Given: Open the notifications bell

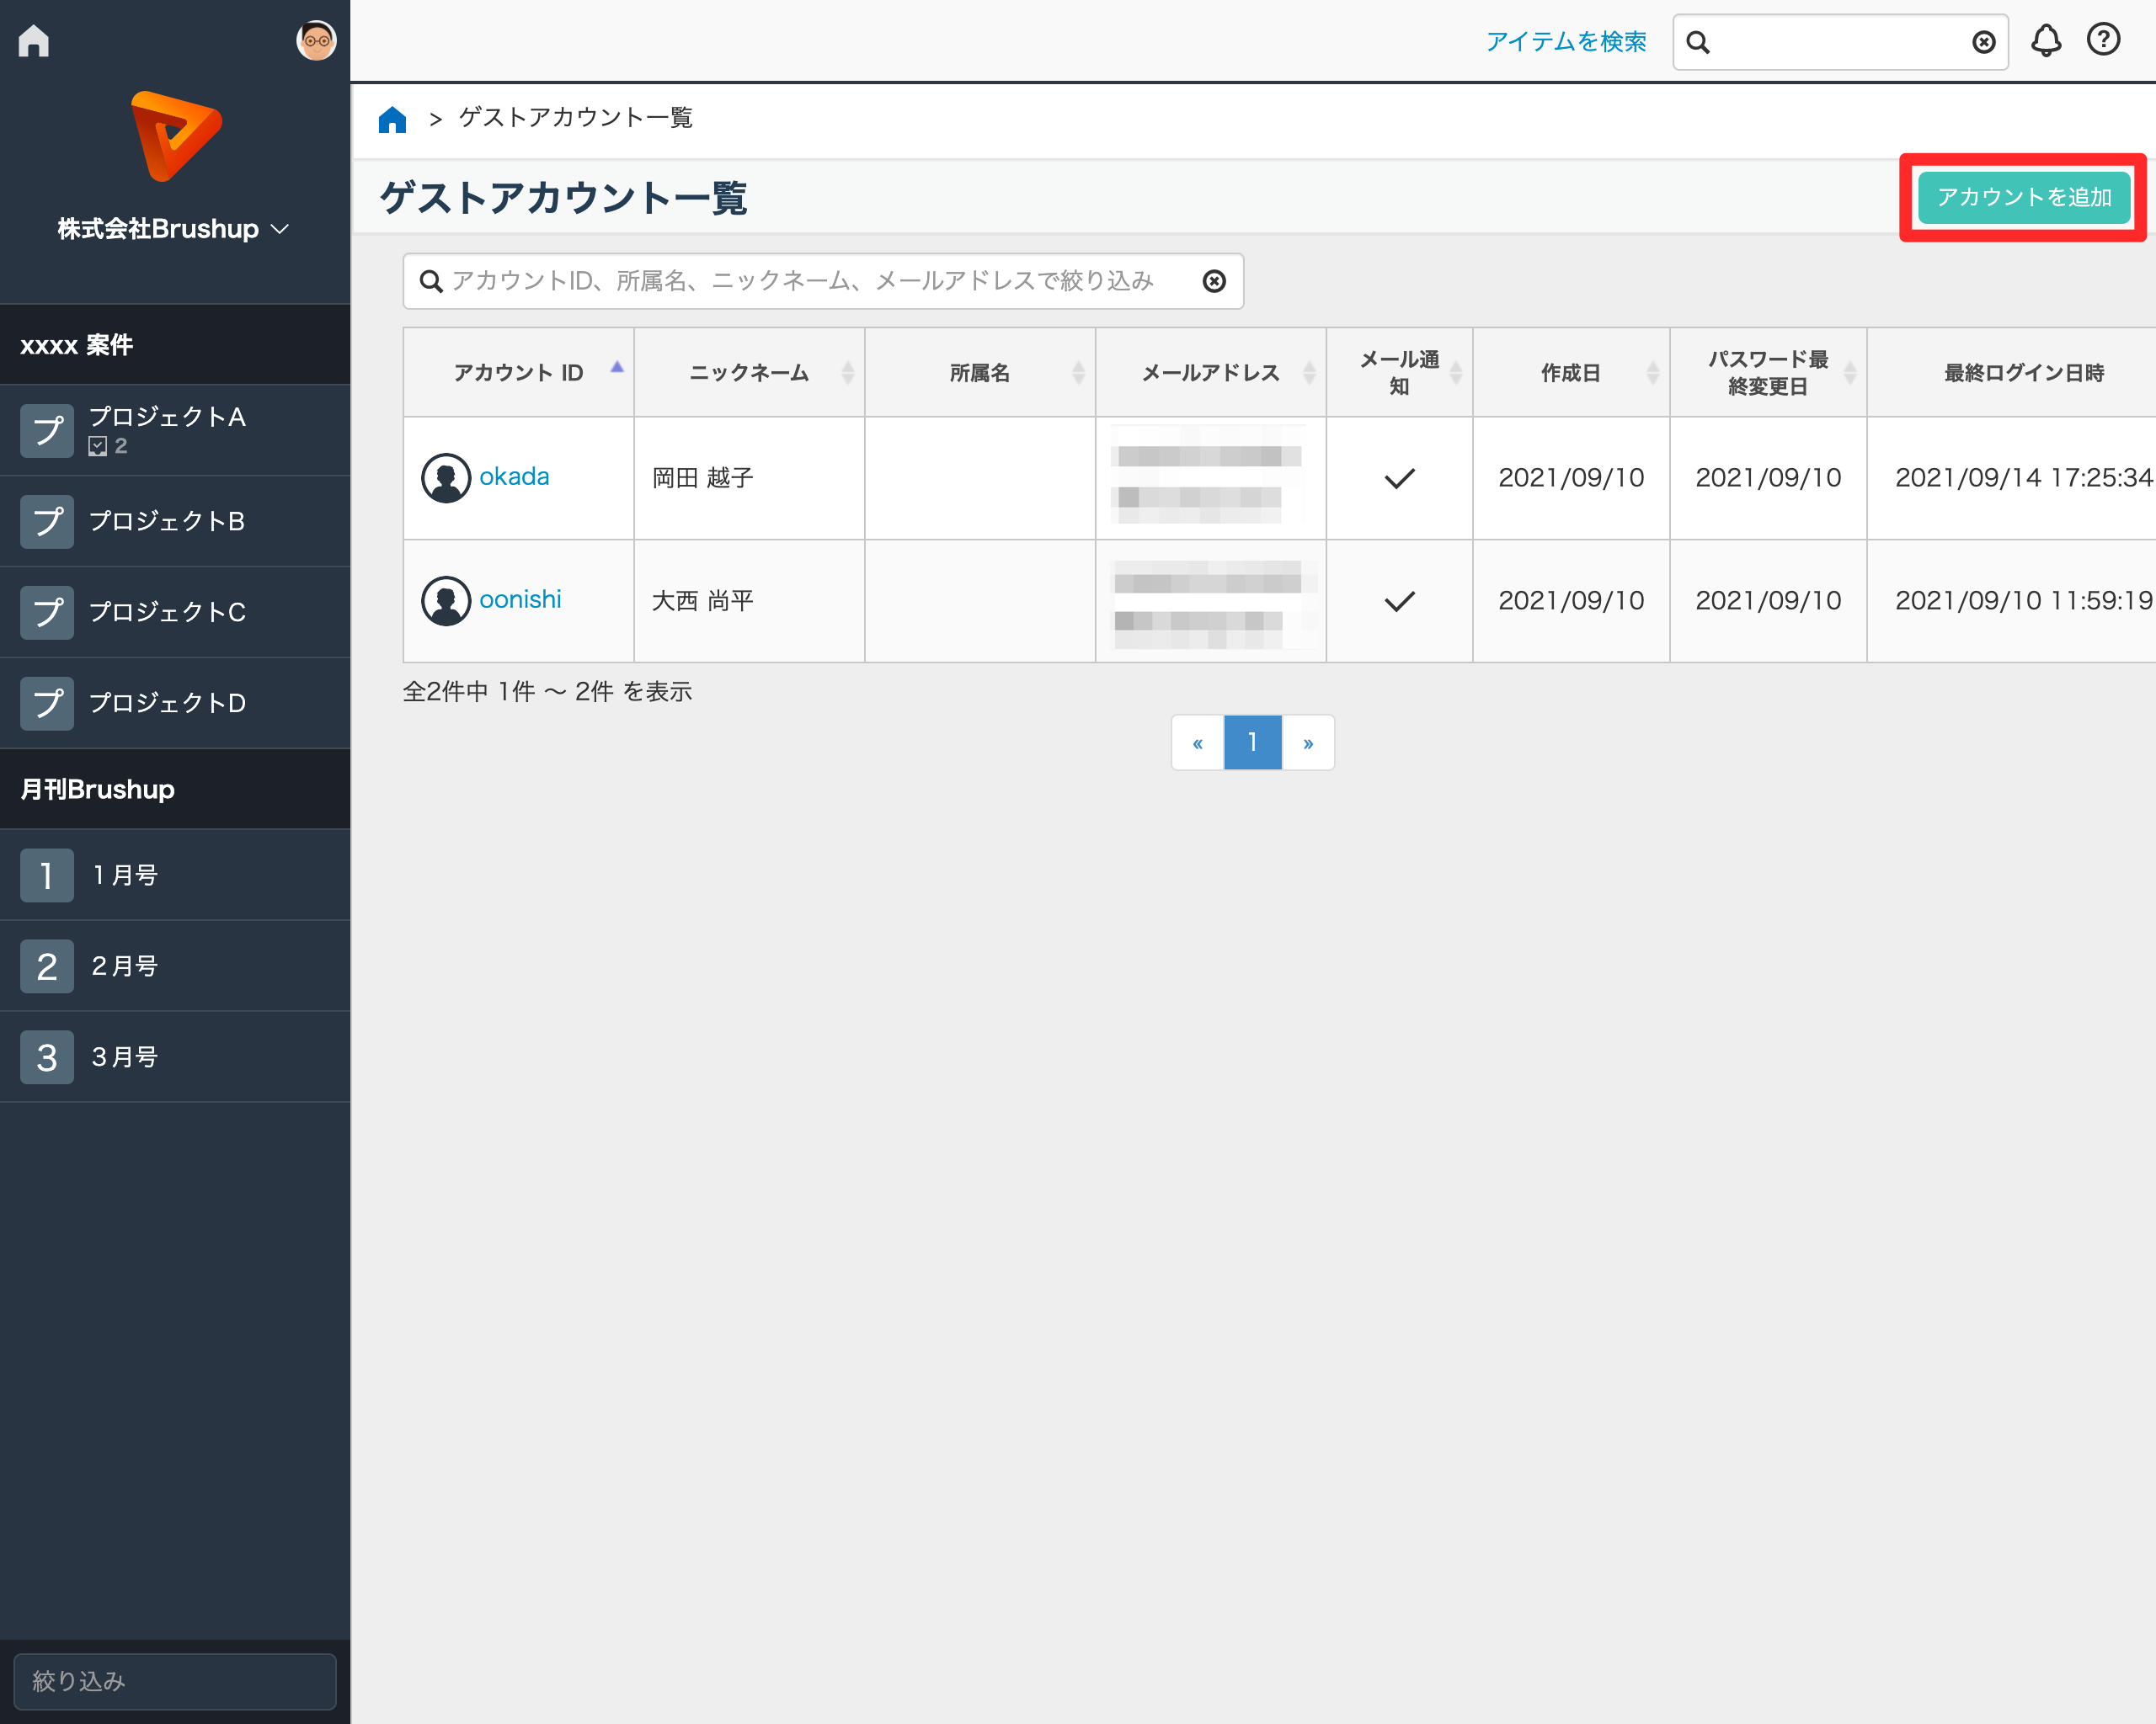Looking at the screenshot, I should click(2045, 41).
